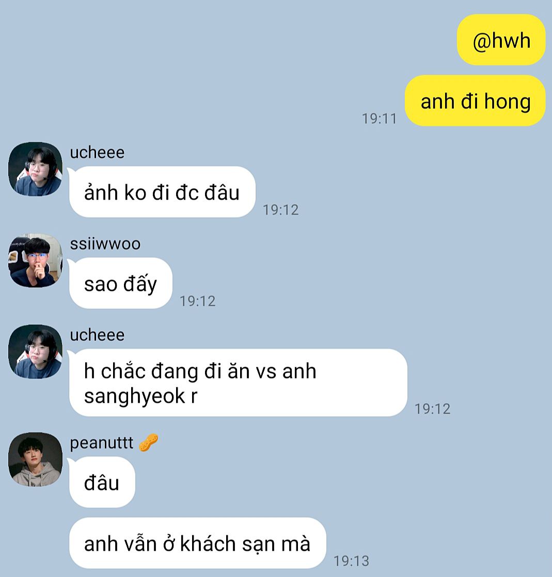Open ucheee's avatar next to the sanghyeok message
Viewport: 552px width, 577px height.
36,352
